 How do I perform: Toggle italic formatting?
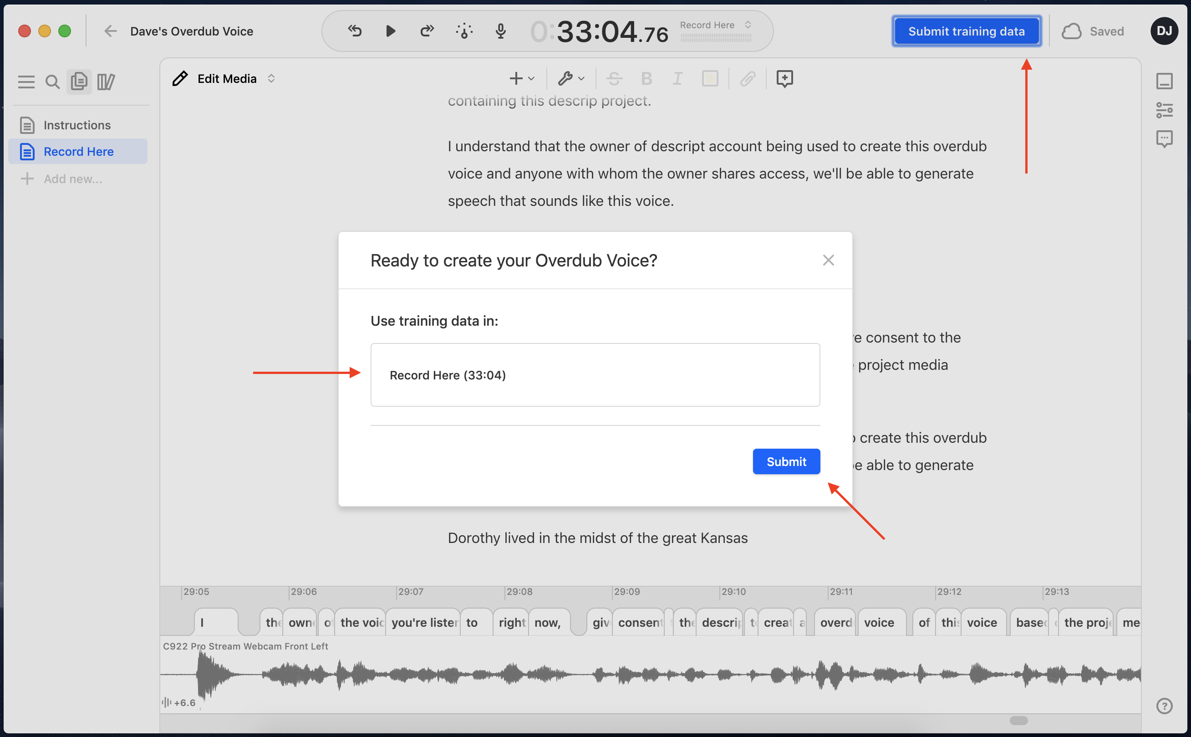tap(677, 78)
